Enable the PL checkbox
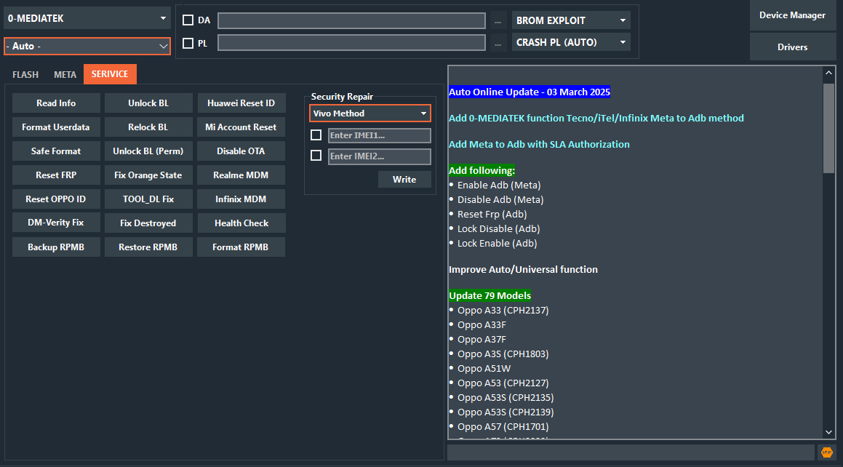Image resolution: width=843 pixels, height=467 pixels. click(x=188, y=43)
